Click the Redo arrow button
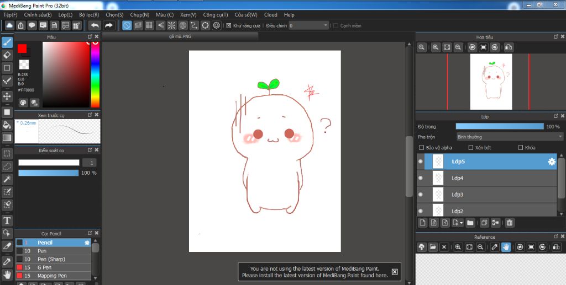 click(x=109, y=25)
